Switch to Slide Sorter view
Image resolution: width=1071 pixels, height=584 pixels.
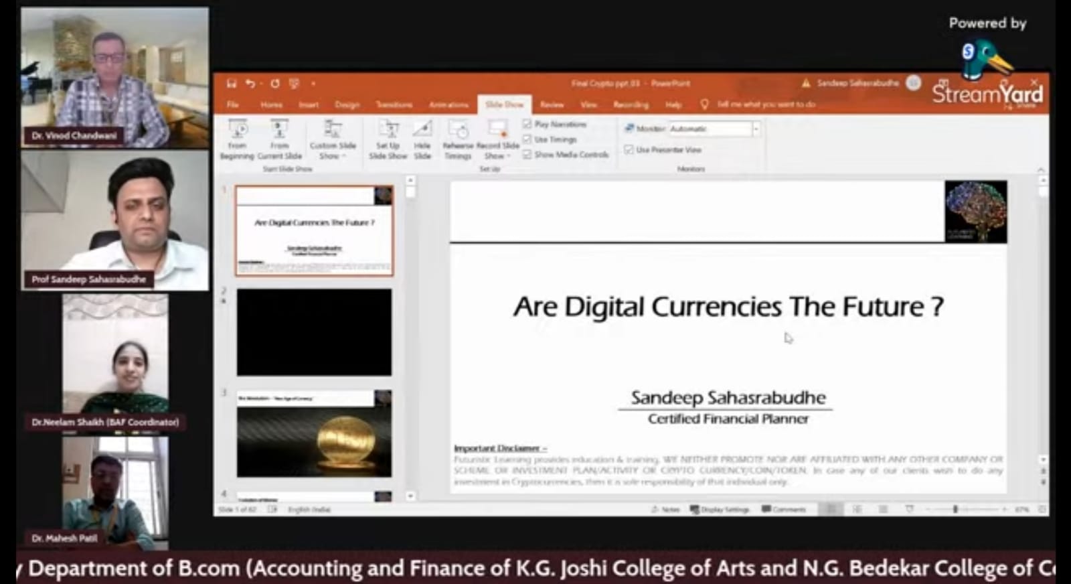(857, 510)
